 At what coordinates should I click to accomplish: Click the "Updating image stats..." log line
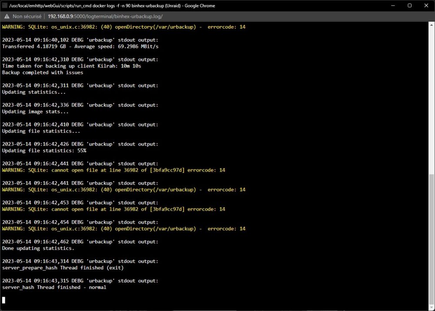35,112
